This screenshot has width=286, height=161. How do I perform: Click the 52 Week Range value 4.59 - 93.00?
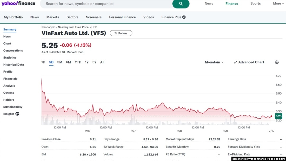click(x=150, y=147)
